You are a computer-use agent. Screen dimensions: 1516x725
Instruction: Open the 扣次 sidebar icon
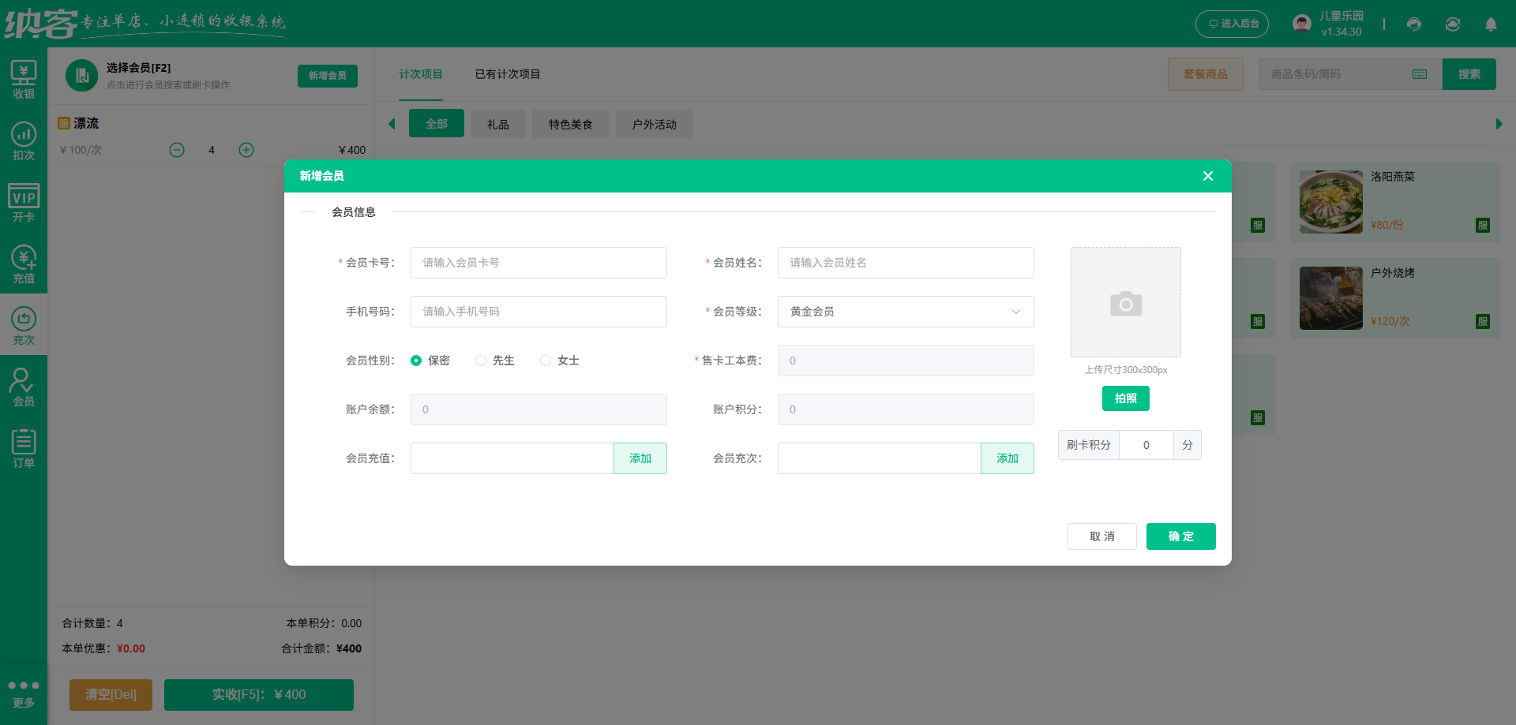24,141
